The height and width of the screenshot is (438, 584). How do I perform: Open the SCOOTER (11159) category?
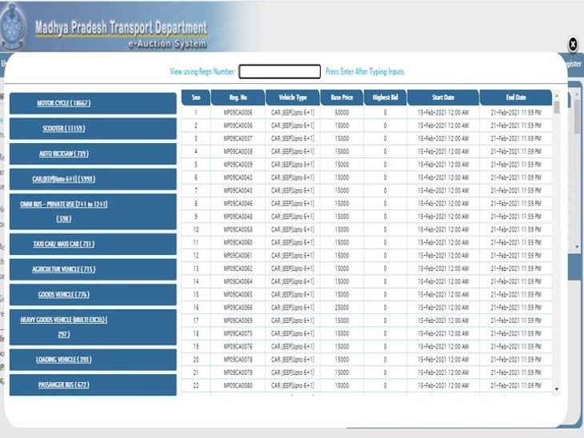pyautogui.click(x=93, y=129)
